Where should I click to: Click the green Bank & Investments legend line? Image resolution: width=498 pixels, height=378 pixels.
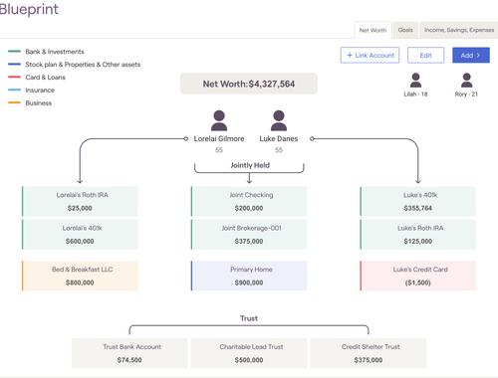pyautogui.click(x=14, y=52)
